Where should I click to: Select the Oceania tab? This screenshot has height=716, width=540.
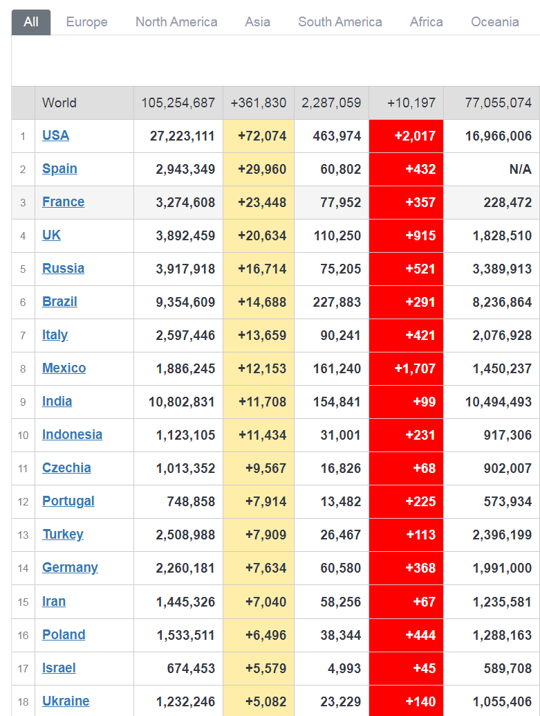coord(494,21)
